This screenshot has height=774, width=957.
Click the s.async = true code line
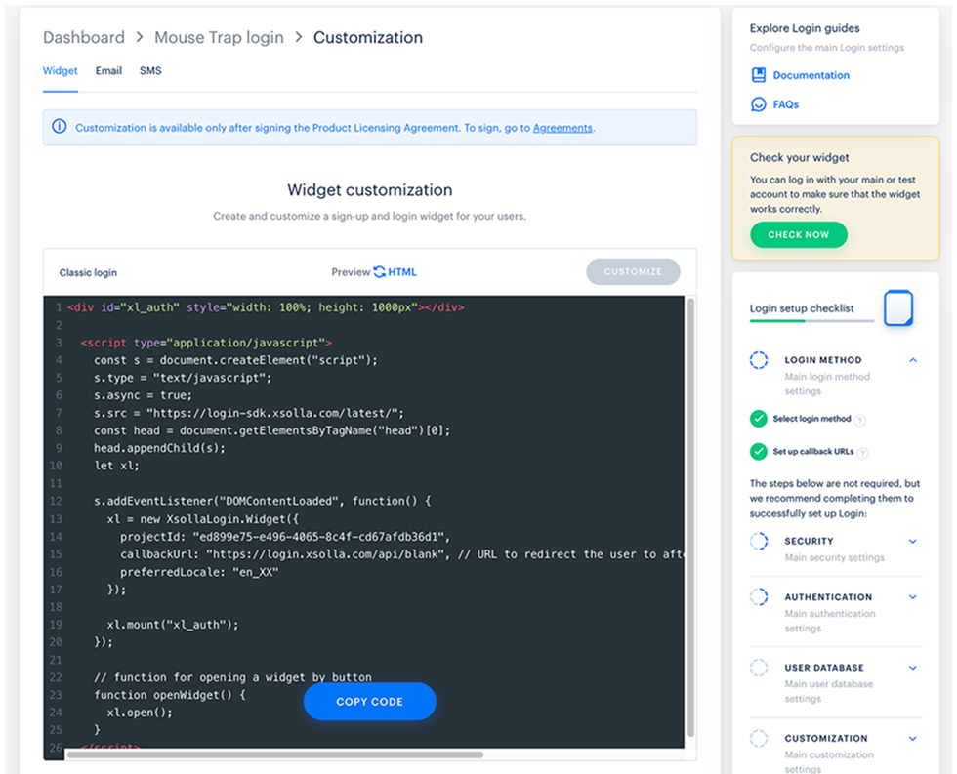143,395
